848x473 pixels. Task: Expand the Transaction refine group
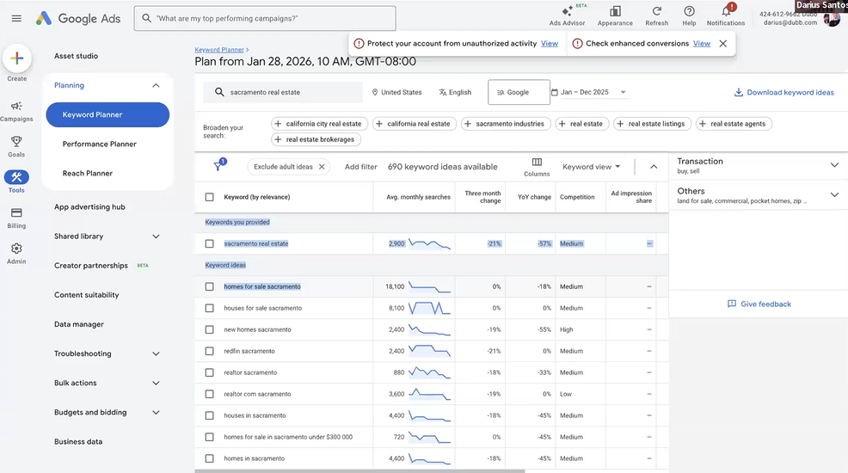click(834, 165)
